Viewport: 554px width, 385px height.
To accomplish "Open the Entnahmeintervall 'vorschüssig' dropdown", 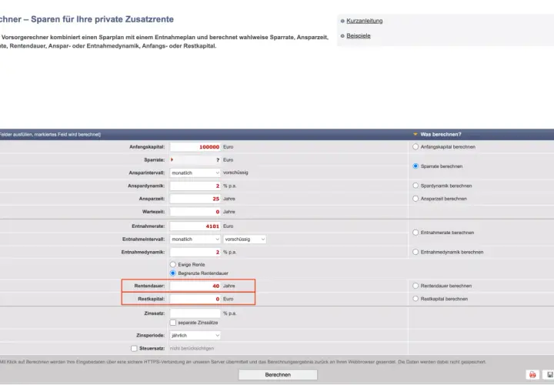I will tap(245, 239).
